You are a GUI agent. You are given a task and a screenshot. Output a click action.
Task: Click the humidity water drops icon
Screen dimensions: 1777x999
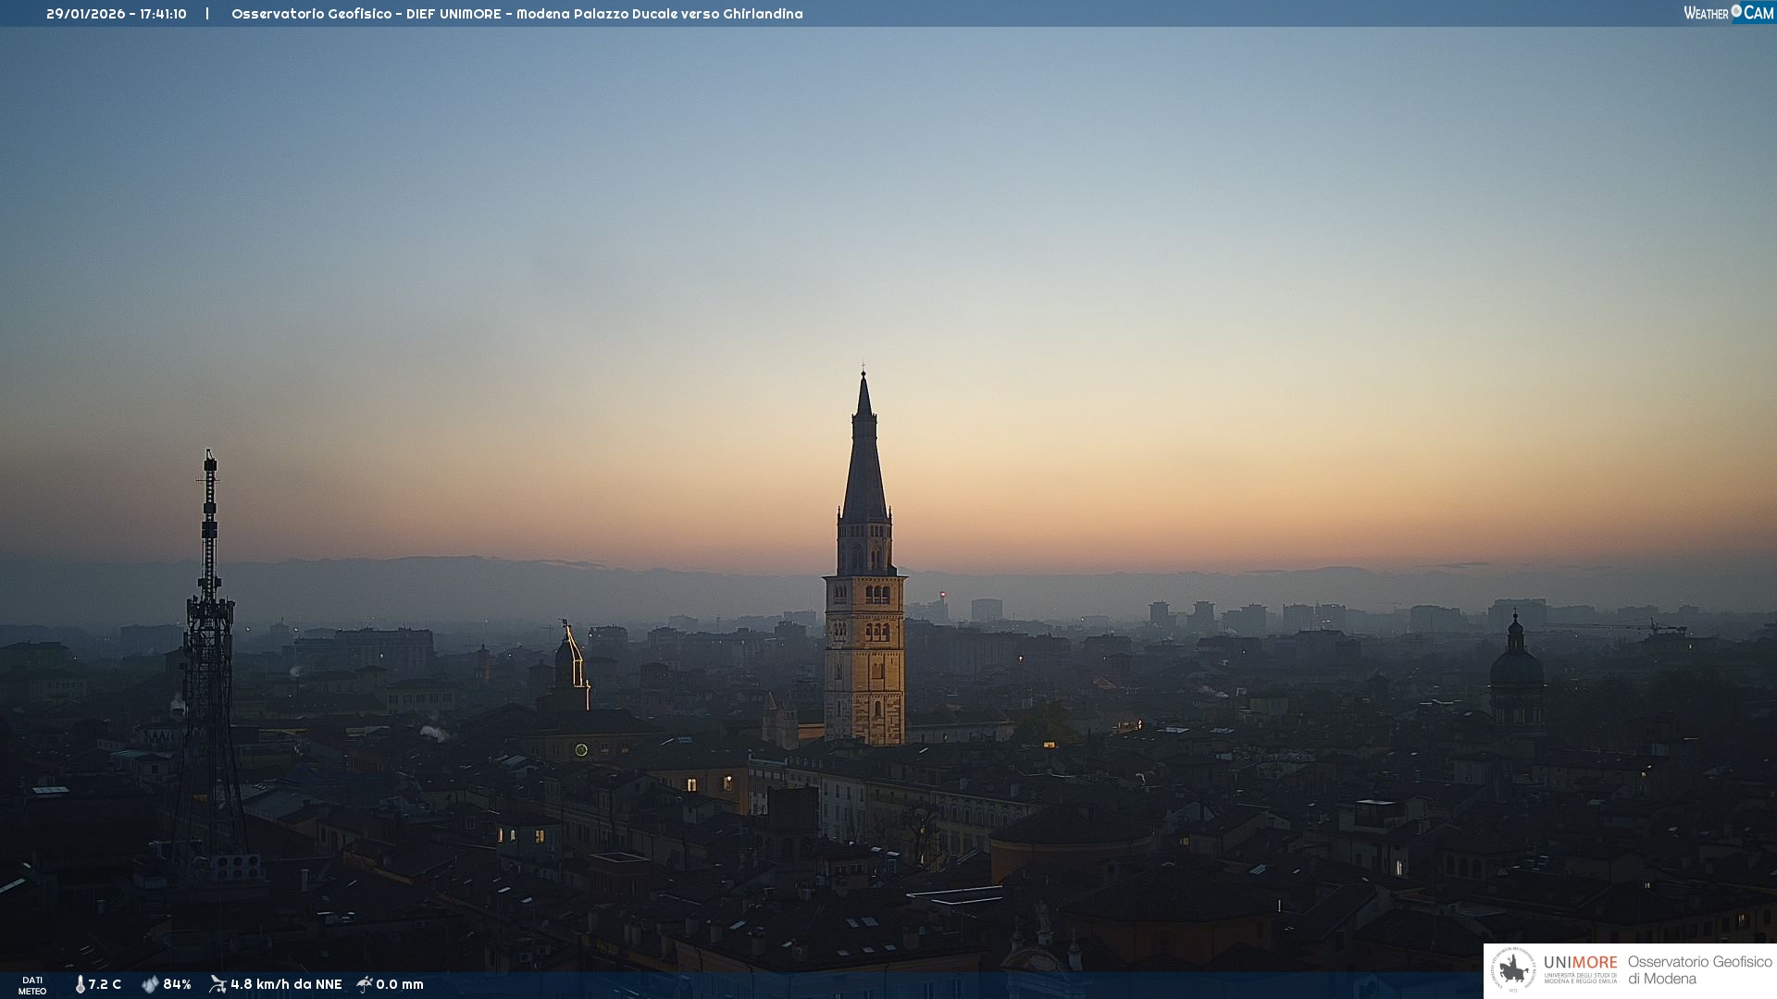pos(149,984)
